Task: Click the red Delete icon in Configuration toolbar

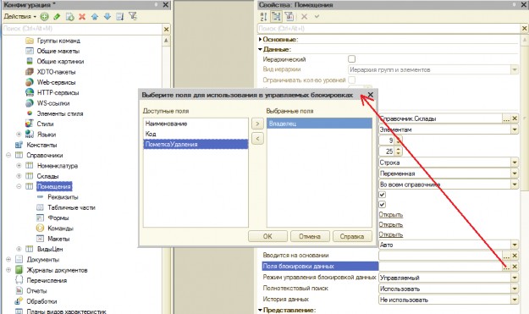Action: [x=82, y=17]
